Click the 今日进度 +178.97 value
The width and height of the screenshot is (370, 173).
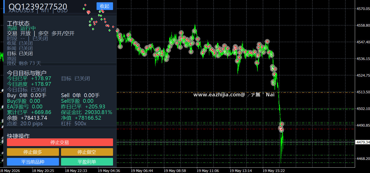click(x=29, y=84)
